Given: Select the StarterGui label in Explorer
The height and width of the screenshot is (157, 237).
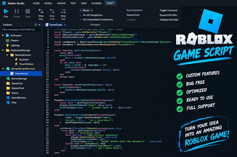Looking at the screenshot, I should pyautogui.click(x=17, y=84).
